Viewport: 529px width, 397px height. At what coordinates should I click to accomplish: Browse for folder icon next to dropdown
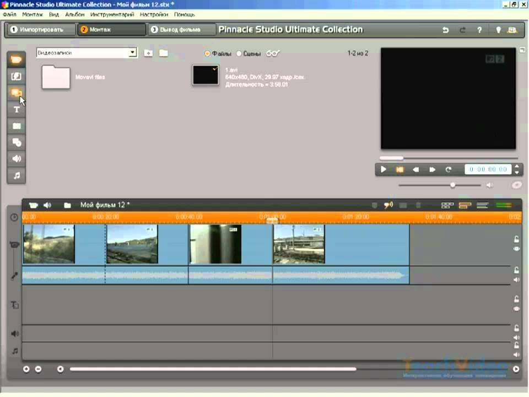164,53
